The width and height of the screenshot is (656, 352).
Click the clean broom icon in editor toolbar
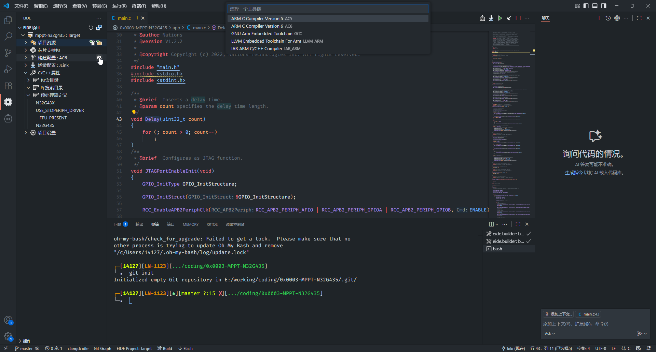509,18
